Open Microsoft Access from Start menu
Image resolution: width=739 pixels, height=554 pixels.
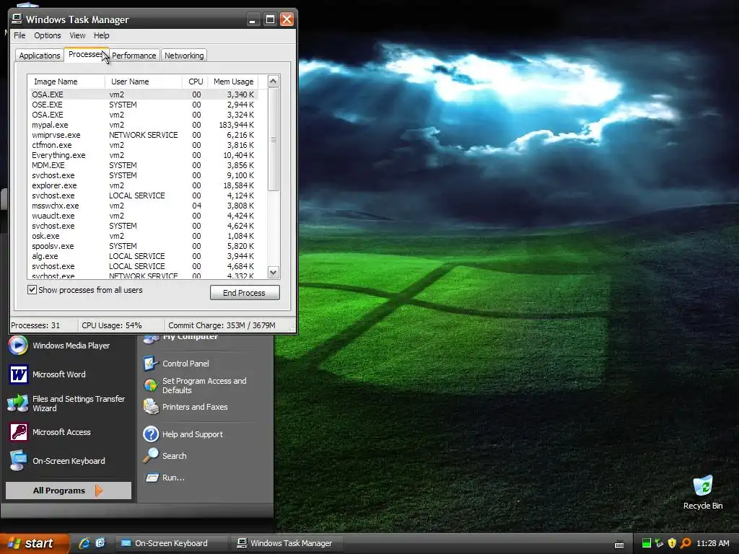pyautogui.click(x=50, y=432)
